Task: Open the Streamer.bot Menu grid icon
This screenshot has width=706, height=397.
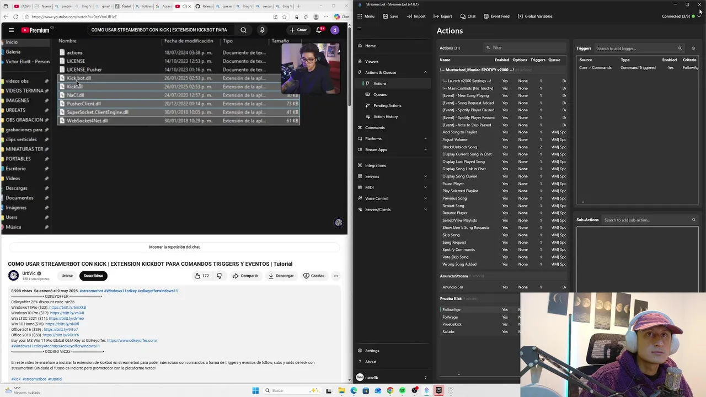Action: (x=360, y=16)
